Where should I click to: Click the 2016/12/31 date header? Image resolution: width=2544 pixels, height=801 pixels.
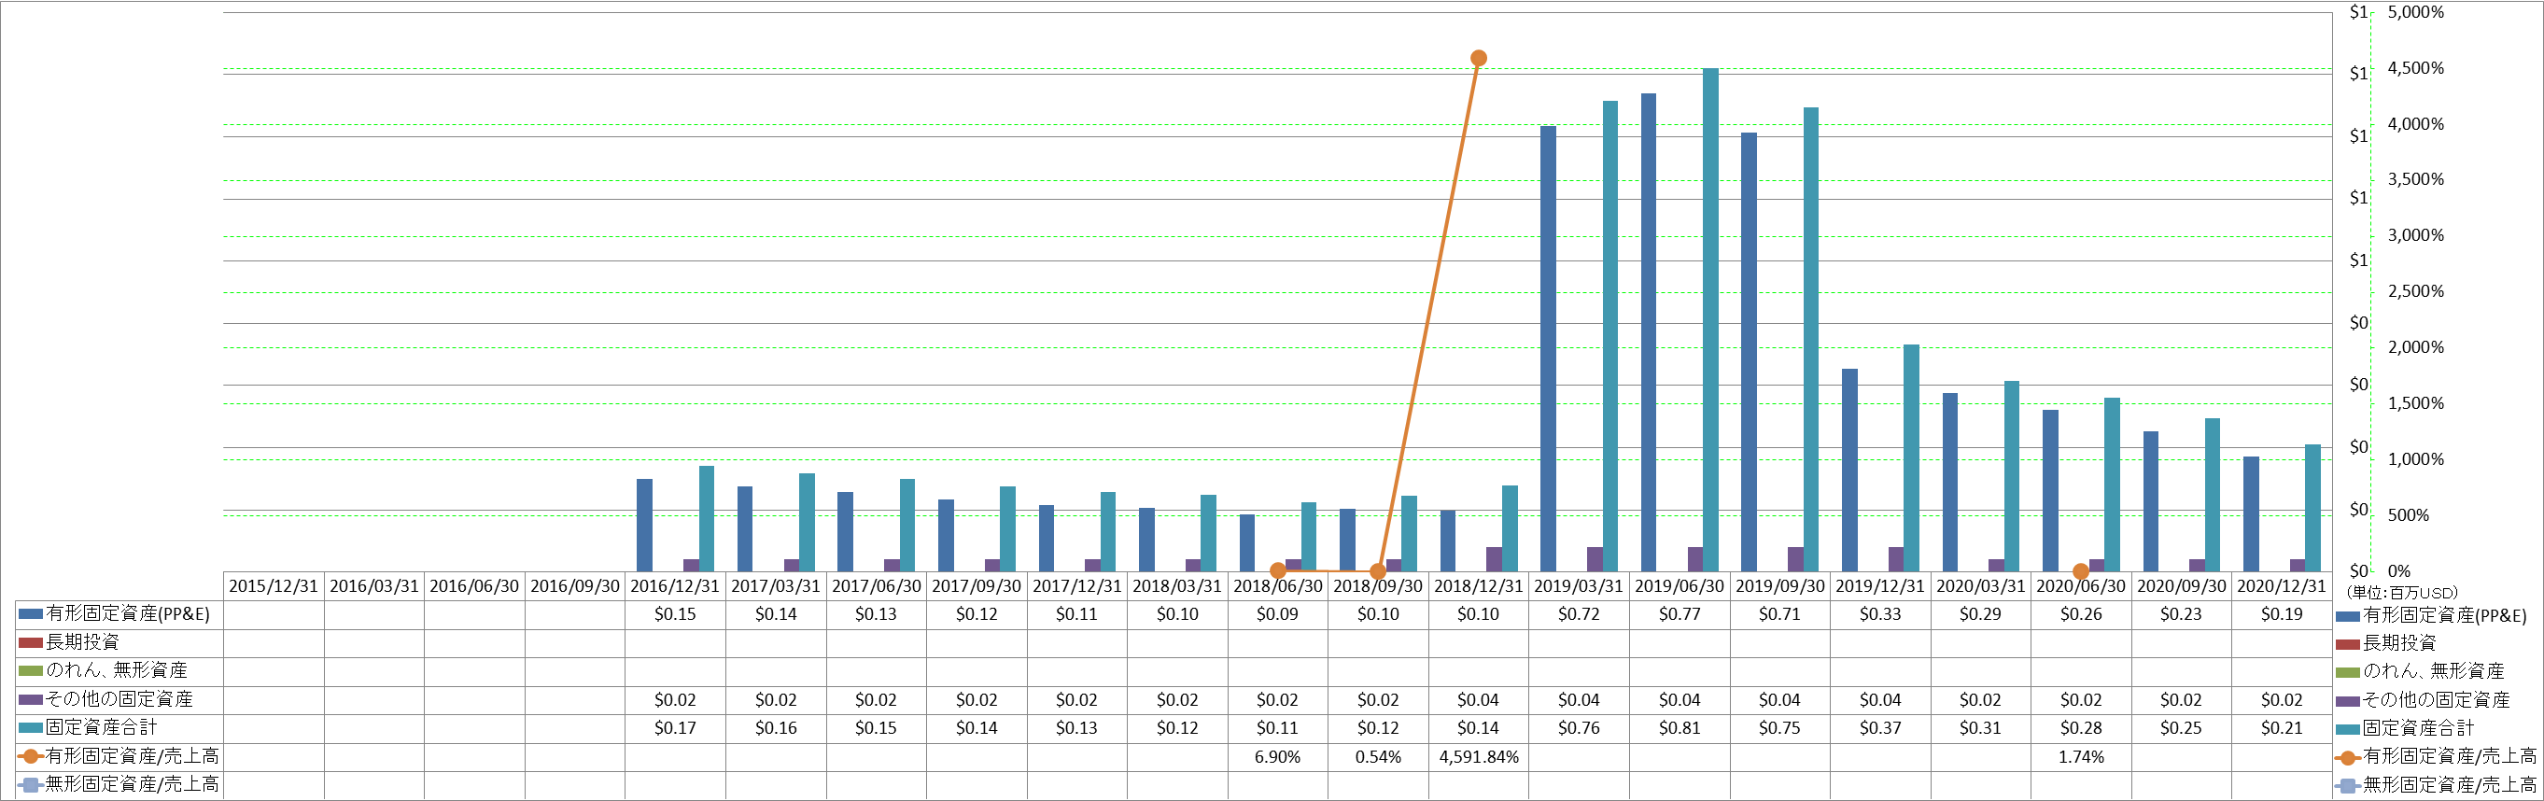pyautogui.click(x=676, y=585)
